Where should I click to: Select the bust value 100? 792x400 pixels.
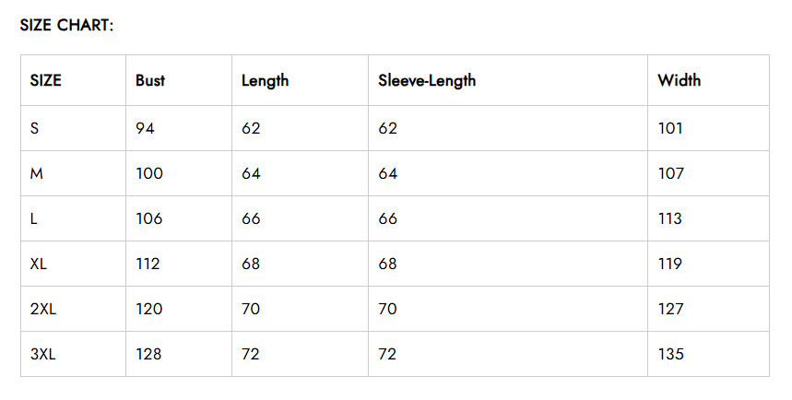coord(149,173)
